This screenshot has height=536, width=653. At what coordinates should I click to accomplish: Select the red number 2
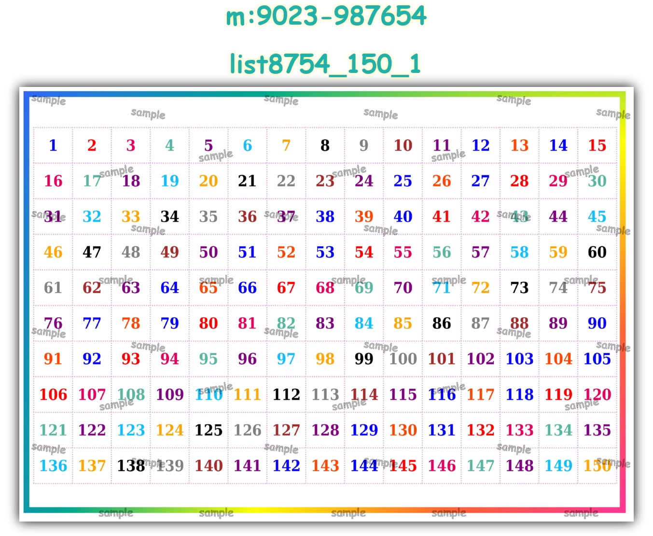click(92, 145)
